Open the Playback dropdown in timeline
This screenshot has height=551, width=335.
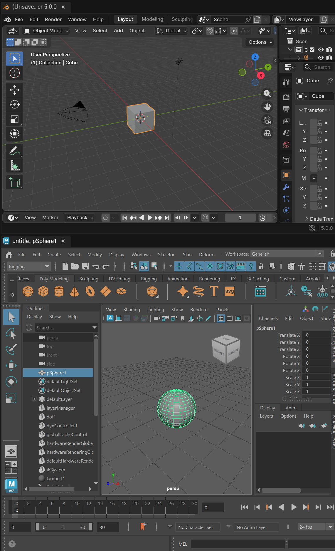80,217
